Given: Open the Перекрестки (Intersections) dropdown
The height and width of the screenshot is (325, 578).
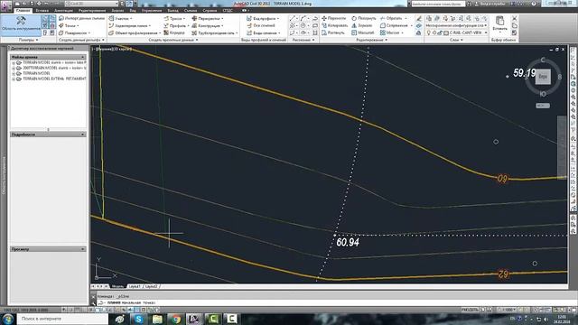Looking at the screenshot, I should (x=208, y=18).
